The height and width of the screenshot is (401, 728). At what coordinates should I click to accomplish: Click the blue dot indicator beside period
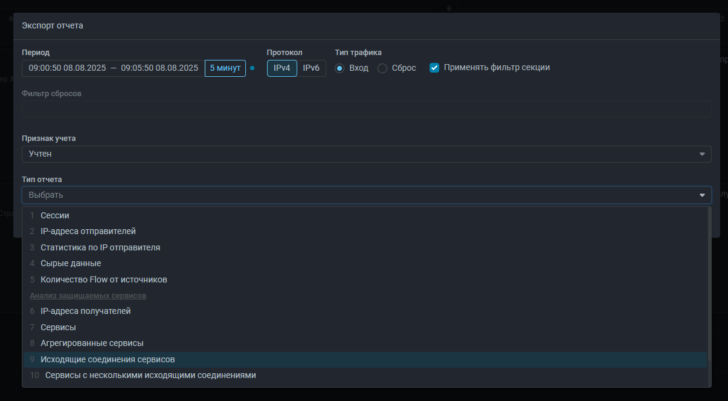pos(253,68)
